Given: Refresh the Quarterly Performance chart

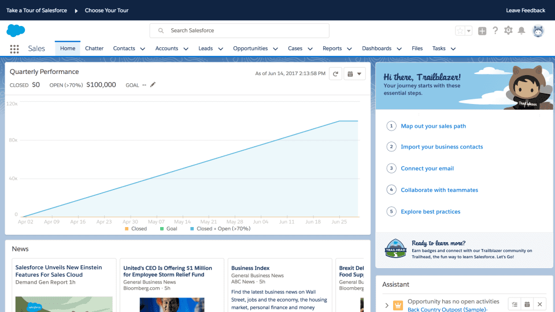Looking at the screenshot, I should tap(335, 74).
